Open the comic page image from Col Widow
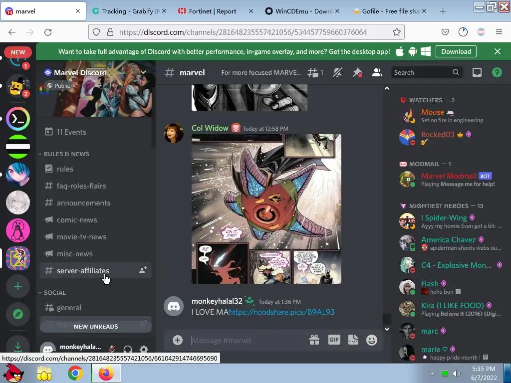 pyautogui.click(x=266, y=209)
